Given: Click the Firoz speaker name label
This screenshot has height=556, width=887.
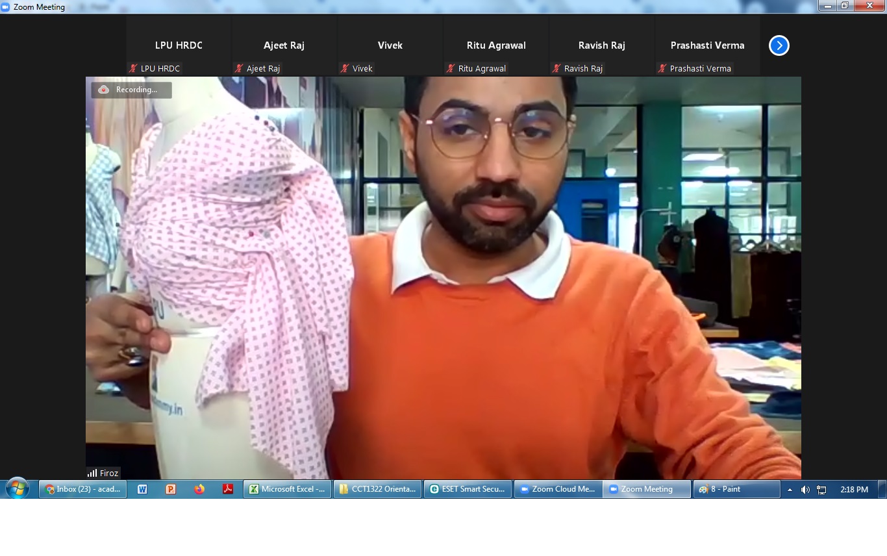Looking at the screenshot, I should (109, 473).
